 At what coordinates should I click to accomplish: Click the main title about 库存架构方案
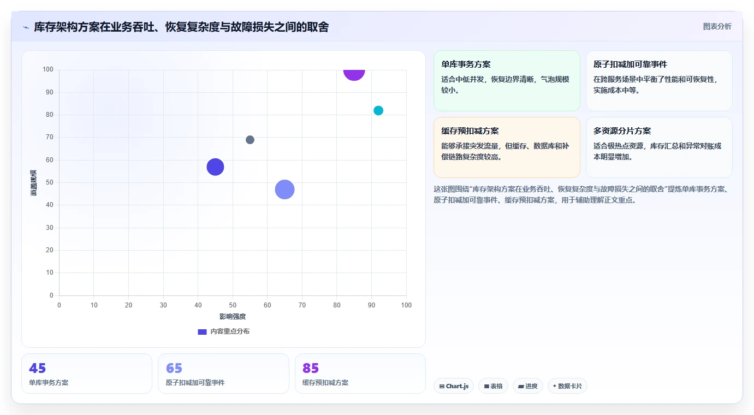(x=181, y=27)
